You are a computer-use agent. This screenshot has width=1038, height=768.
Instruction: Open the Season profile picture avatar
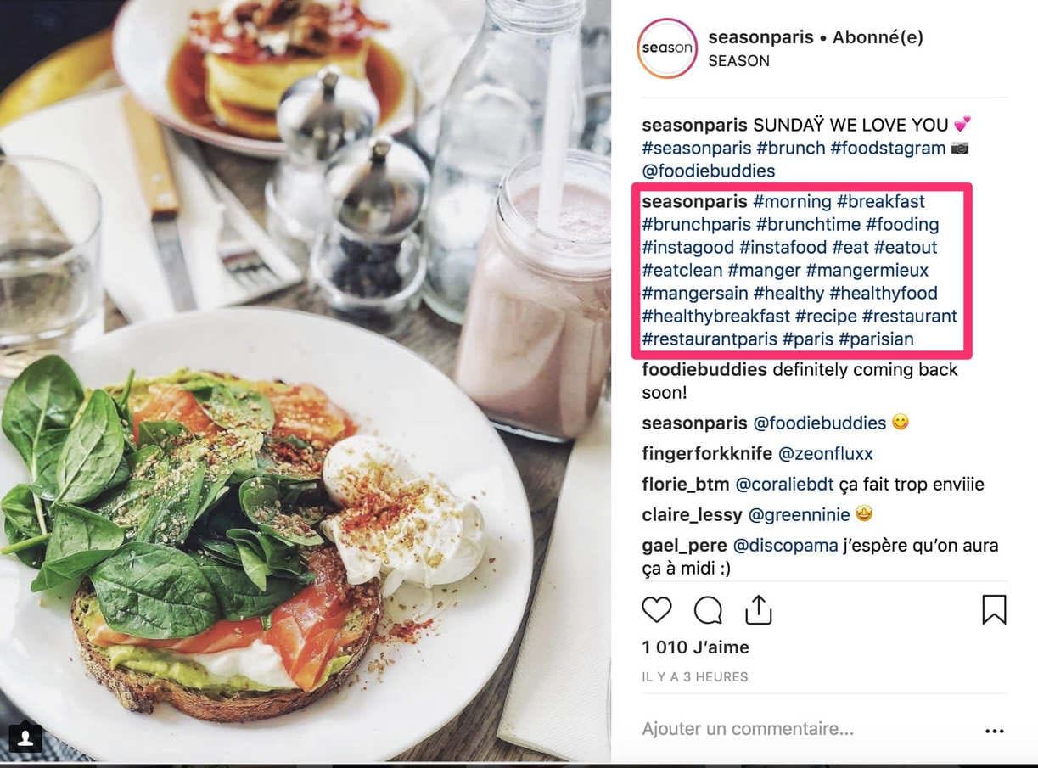667,48
